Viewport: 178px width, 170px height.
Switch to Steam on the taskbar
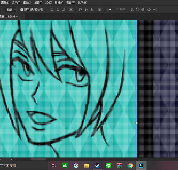pyautogui.click(x=98, y=165)
